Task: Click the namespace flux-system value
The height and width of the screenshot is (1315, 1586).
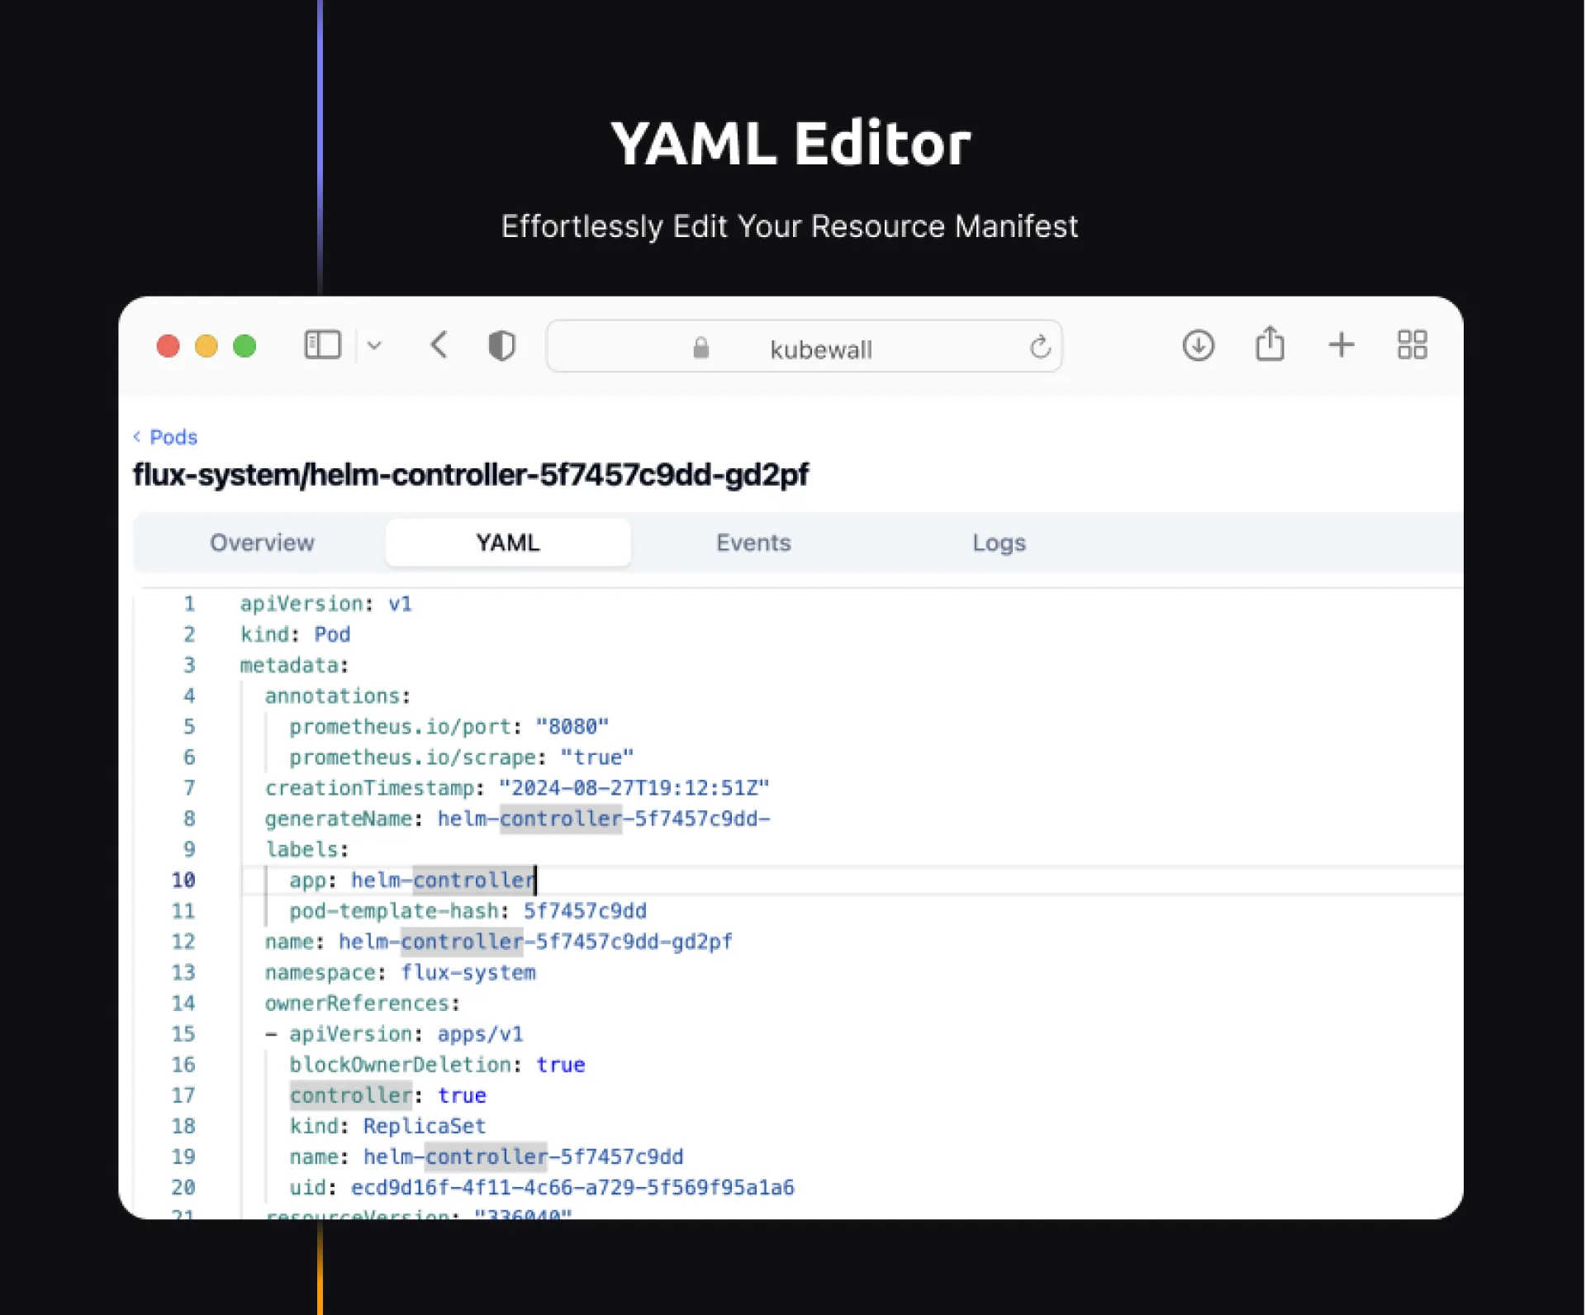Action: click(468, 972)
